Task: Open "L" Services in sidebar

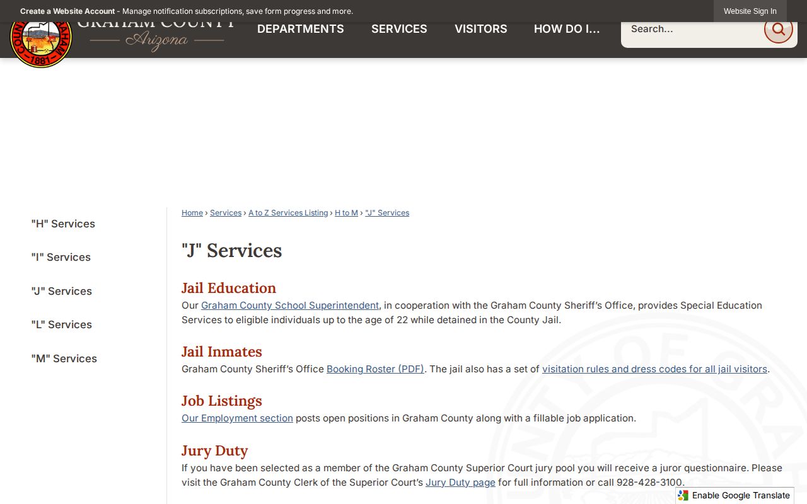Action: point(62,324)
